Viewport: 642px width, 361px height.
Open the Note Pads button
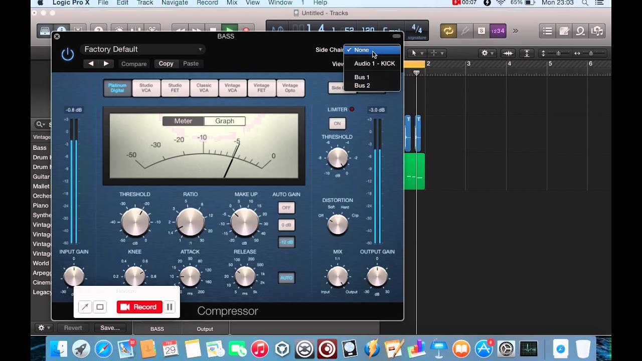click(x=564, y=31)
